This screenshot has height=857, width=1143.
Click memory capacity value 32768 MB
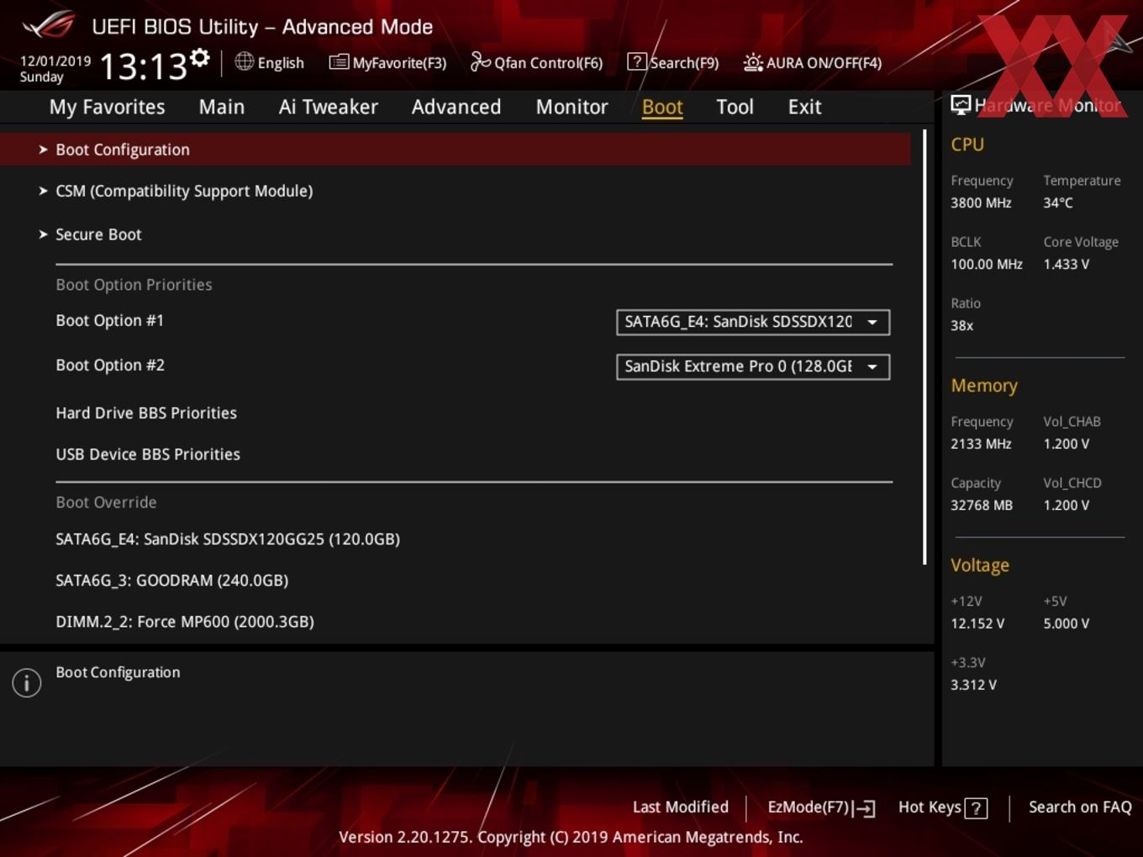(982, 505)
